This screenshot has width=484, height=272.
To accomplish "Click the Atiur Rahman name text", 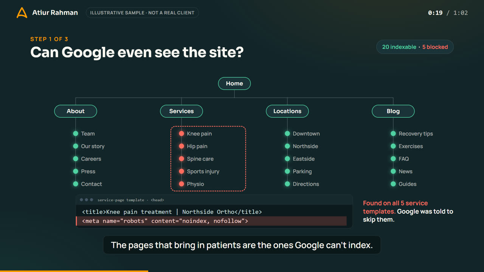I will pyautogui.click(x=55, y=12).
